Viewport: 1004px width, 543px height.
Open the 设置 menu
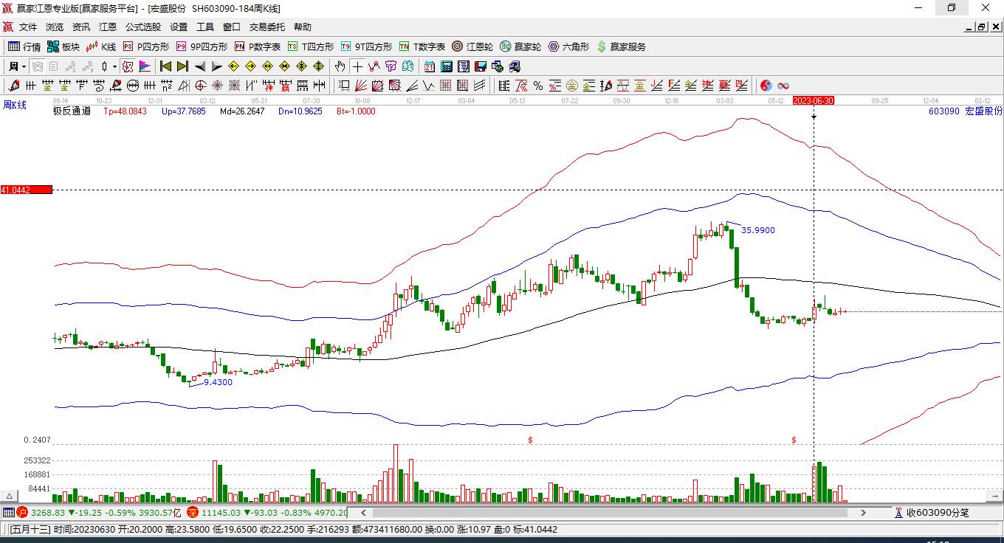click(x=179, y=27)
